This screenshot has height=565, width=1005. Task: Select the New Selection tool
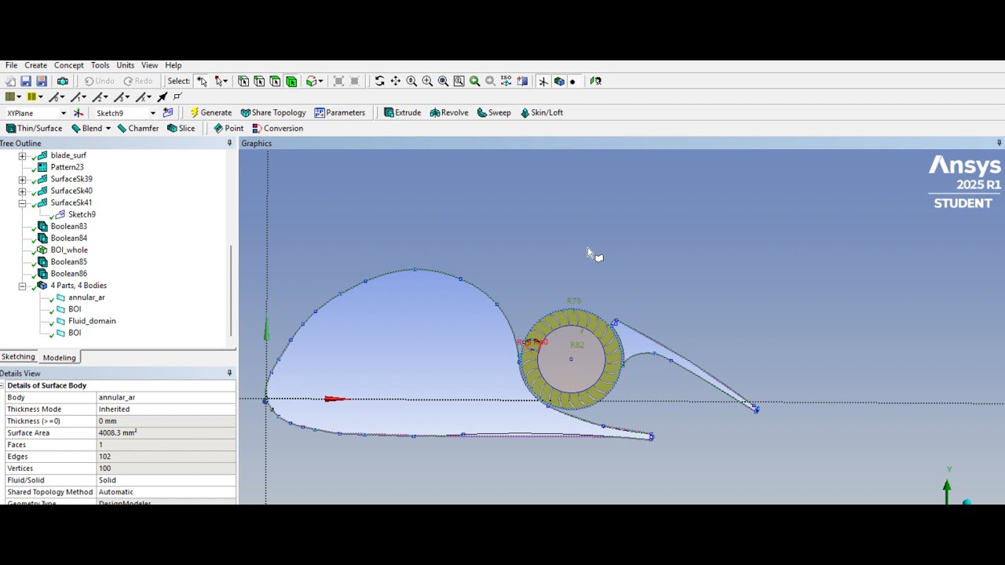coord(202,81)
